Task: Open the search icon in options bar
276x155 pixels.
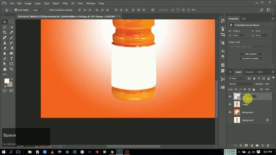Action: [x=262, y=10]
